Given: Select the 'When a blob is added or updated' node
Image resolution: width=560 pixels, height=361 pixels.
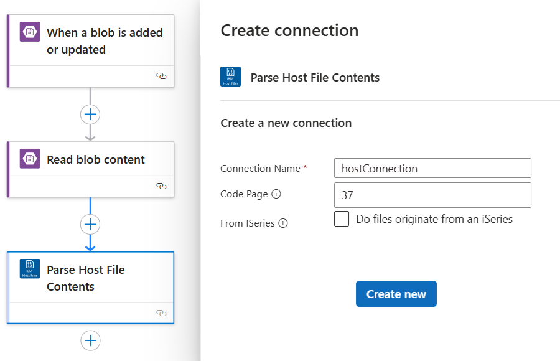Looking at the screenshot, I should tap(105, 41).
